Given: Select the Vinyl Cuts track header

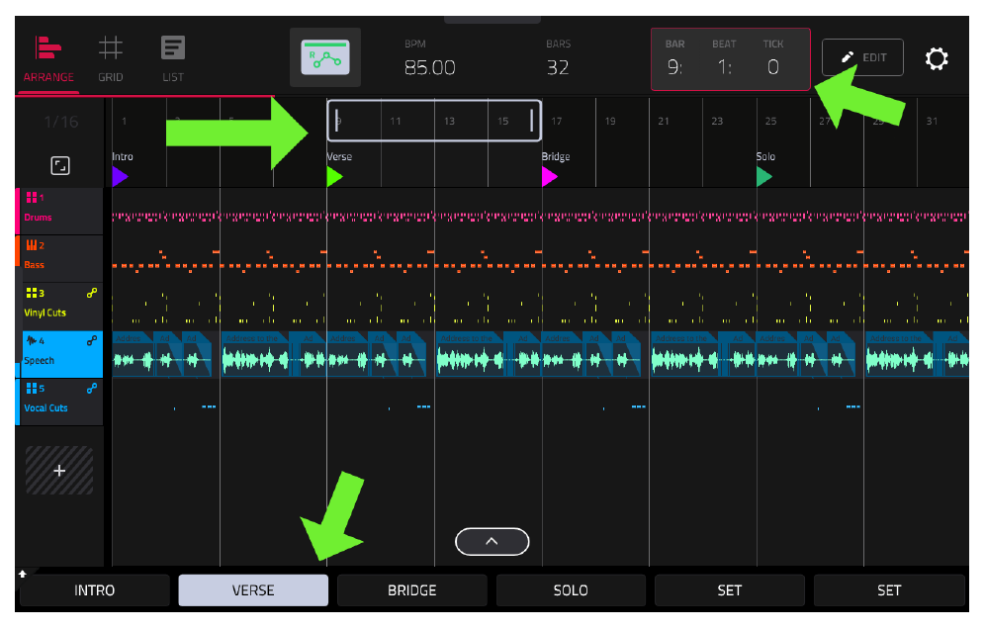Looking at the screenshot, I should pos(59,307).
